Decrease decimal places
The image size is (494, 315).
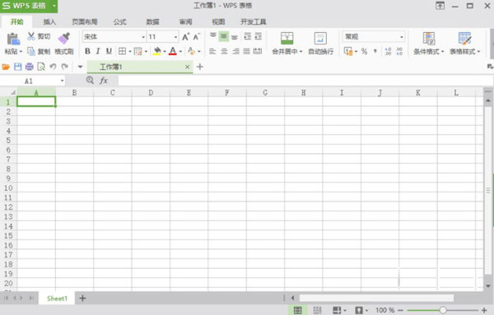point(399,51)
